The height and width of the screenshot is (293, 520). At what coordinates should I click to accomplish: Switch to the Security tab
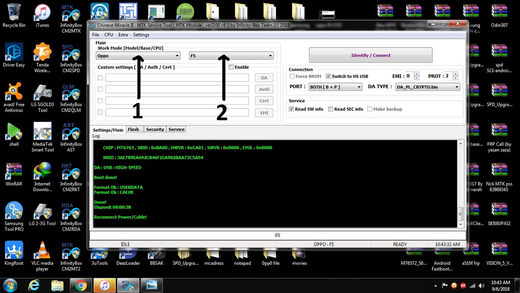click(155, 129)
